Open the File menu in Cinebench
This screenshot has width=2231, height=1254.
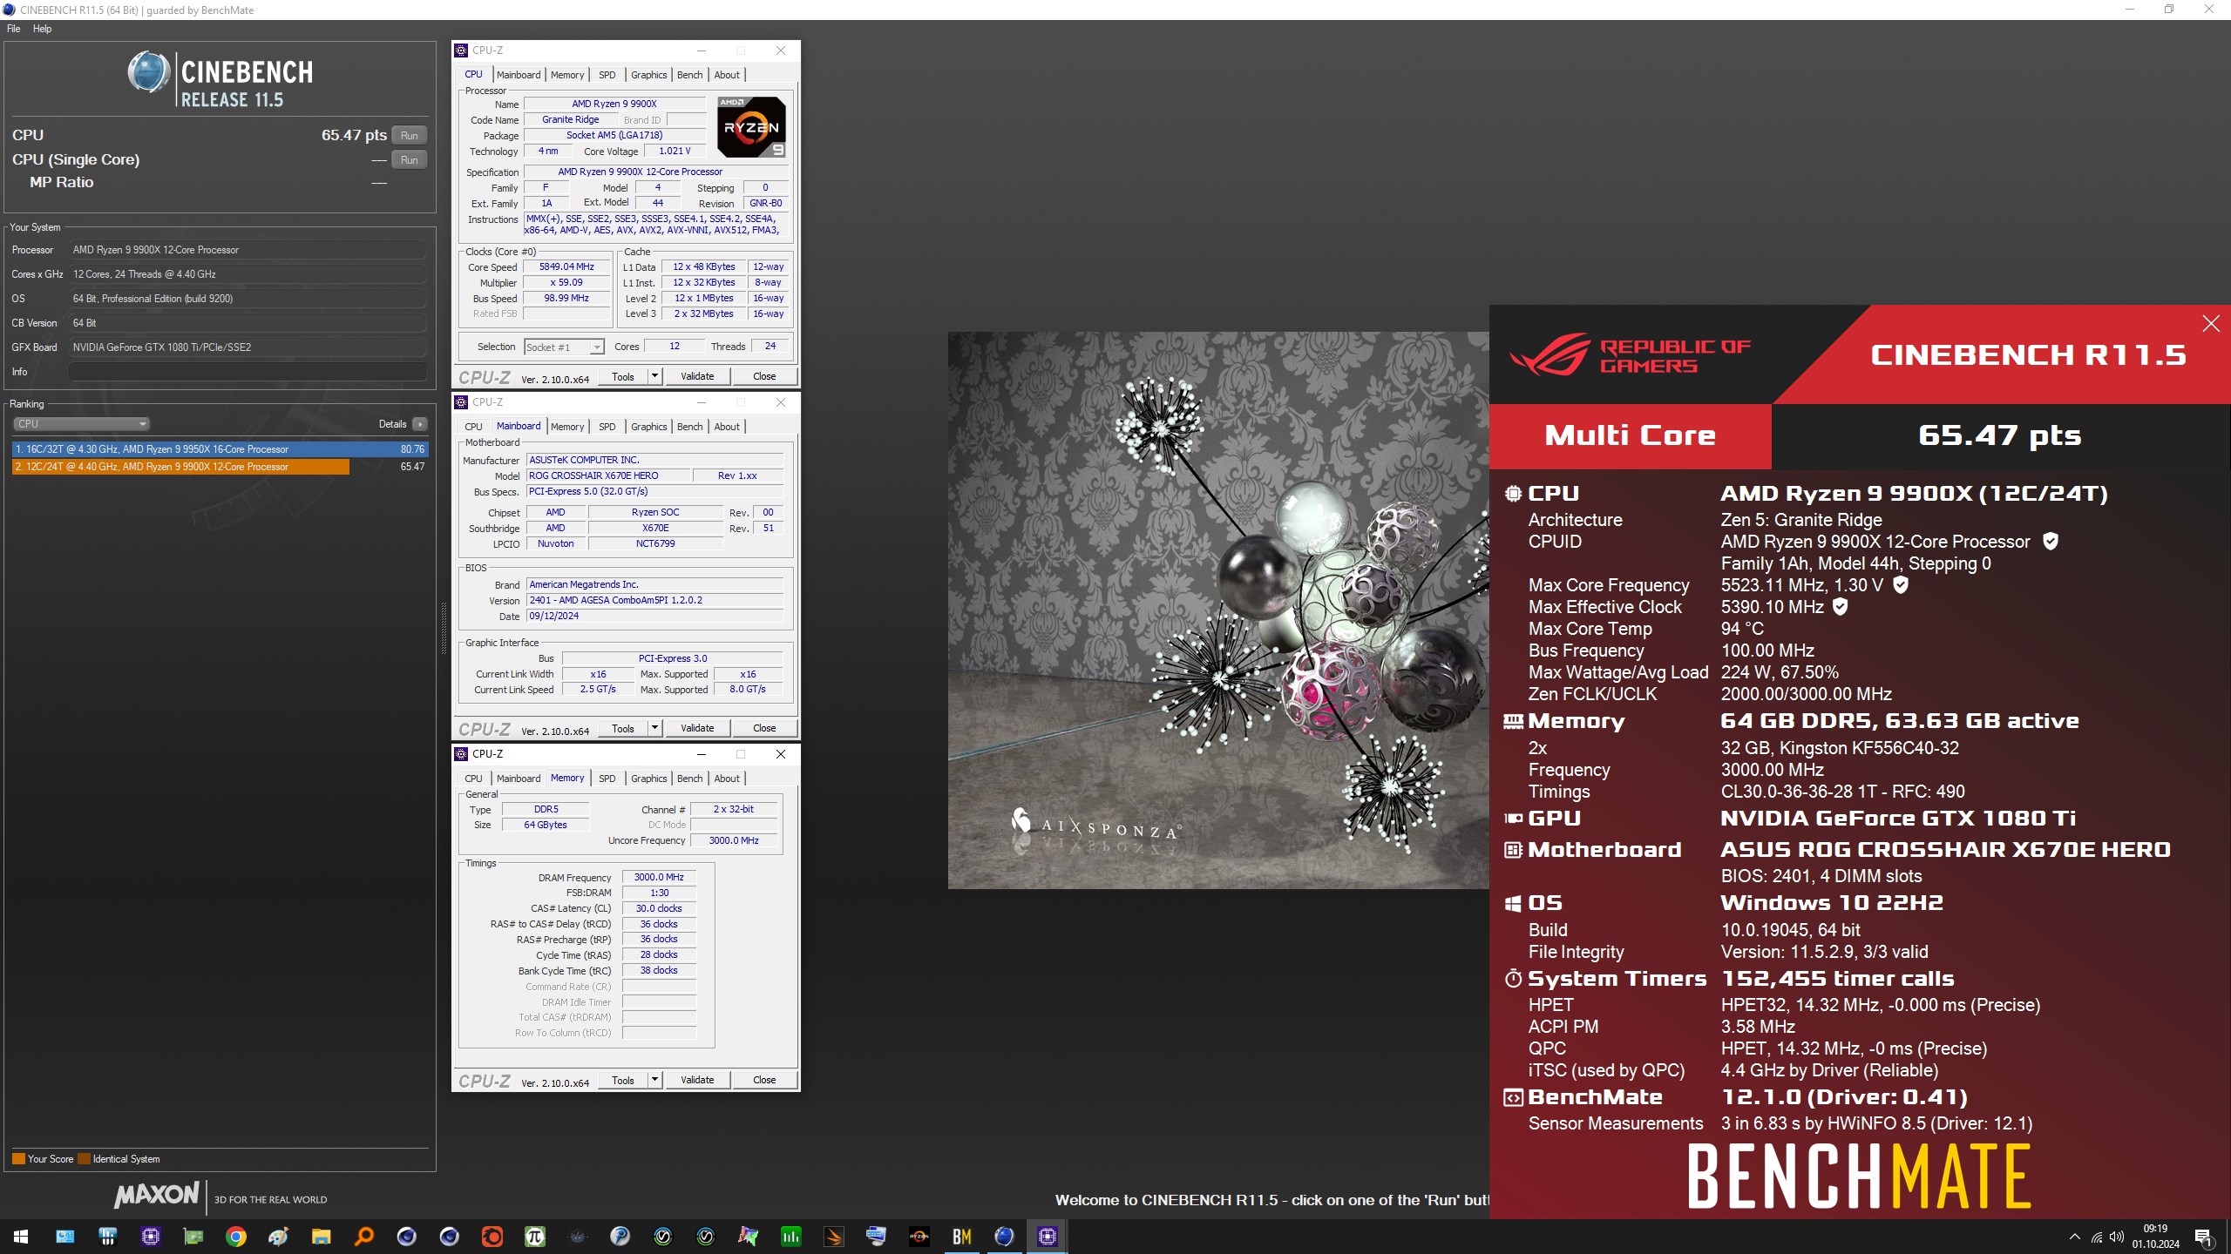point(14,29)
